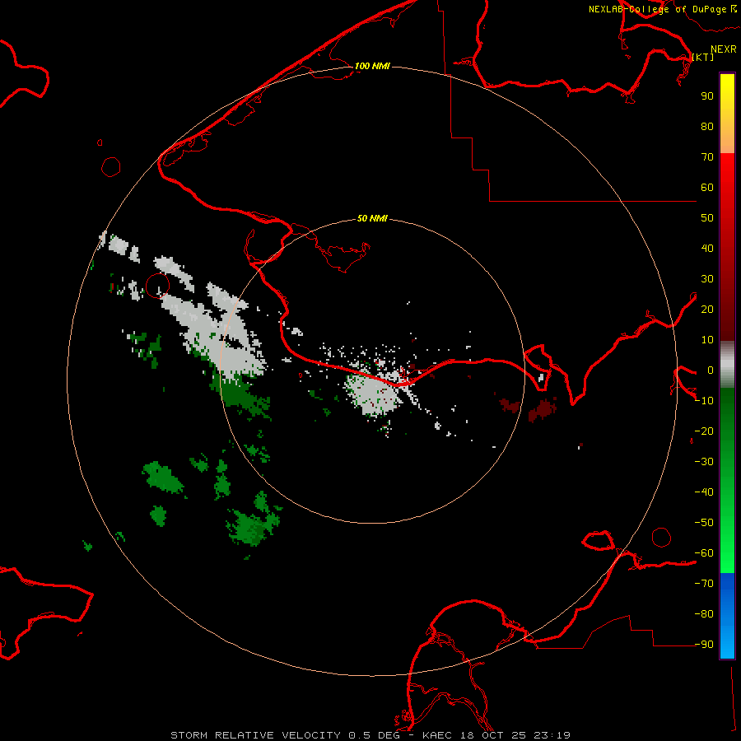Click the 60 value on velocity scale
This screenshot has height=741, width=741.
(707, 187)
